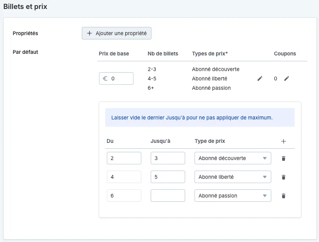Click the plus icon to add a price tier
The image size is (319, 242).
coord(283,141)
